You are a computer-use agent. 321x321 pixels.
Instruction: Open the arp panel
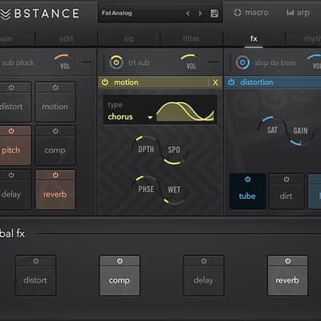(298, 13)
